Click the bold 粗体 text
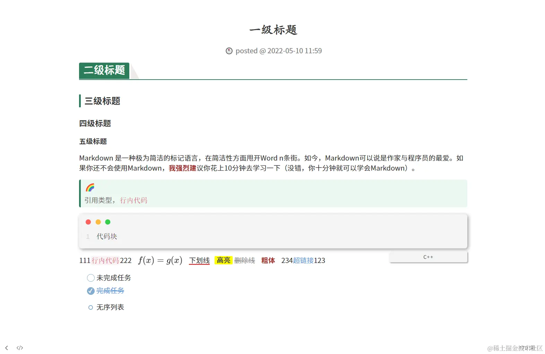The image size is (545, 354). [x=268, y=261]
